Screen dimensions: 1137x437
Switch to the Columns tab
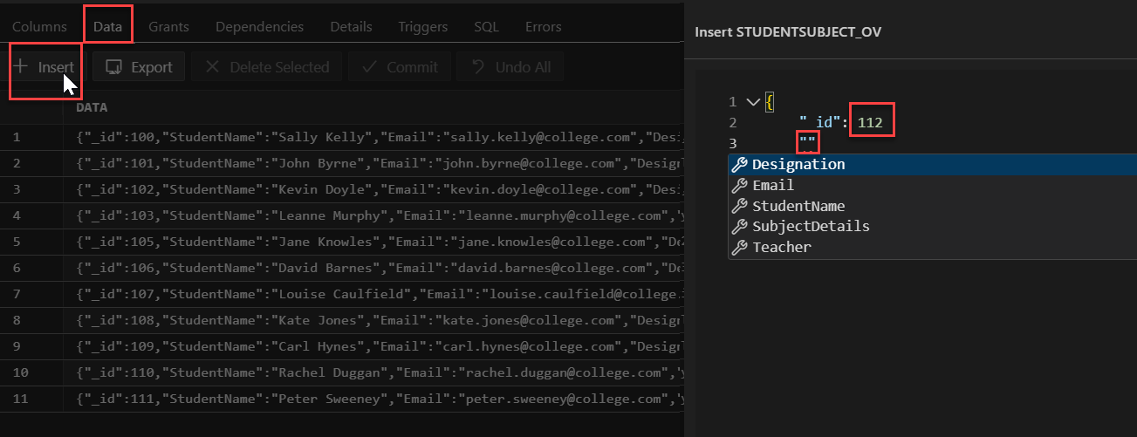[39, 27]
